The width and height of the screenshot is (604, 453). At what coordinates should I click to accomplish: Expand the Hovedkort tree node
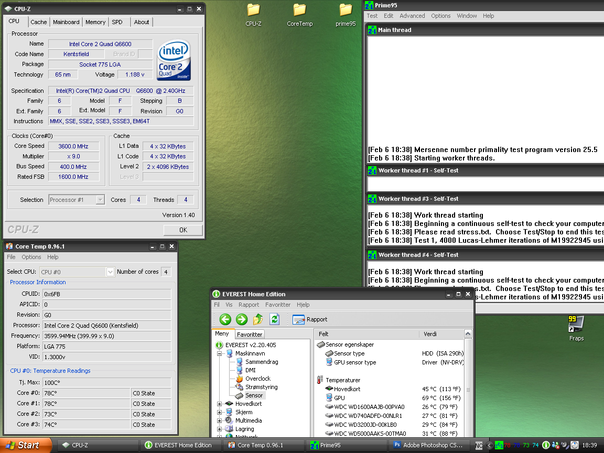pos(219,404)
